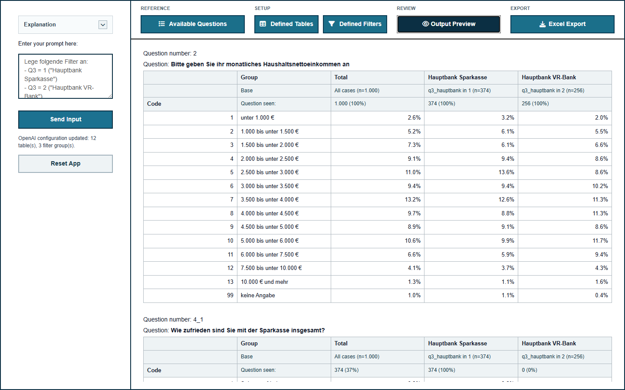Click the 13.2% Total value
This screenshot has height=390, width=625.
[x=413, y=200]
